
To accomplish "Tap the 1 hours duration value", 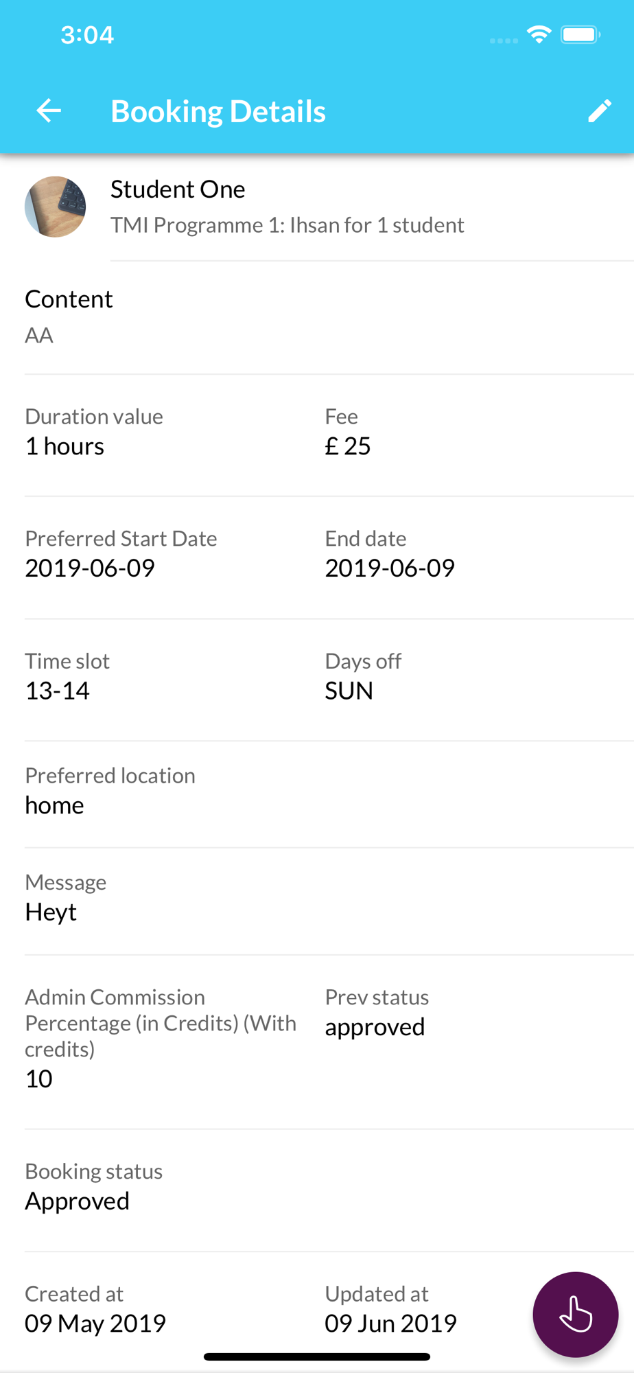I will coord(64,446).
